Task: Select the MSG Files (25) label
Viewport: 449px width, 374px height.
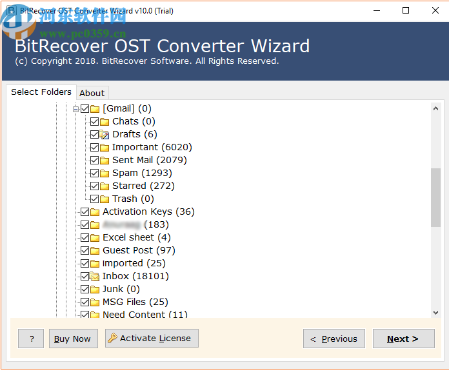Action: coord(135,302)
